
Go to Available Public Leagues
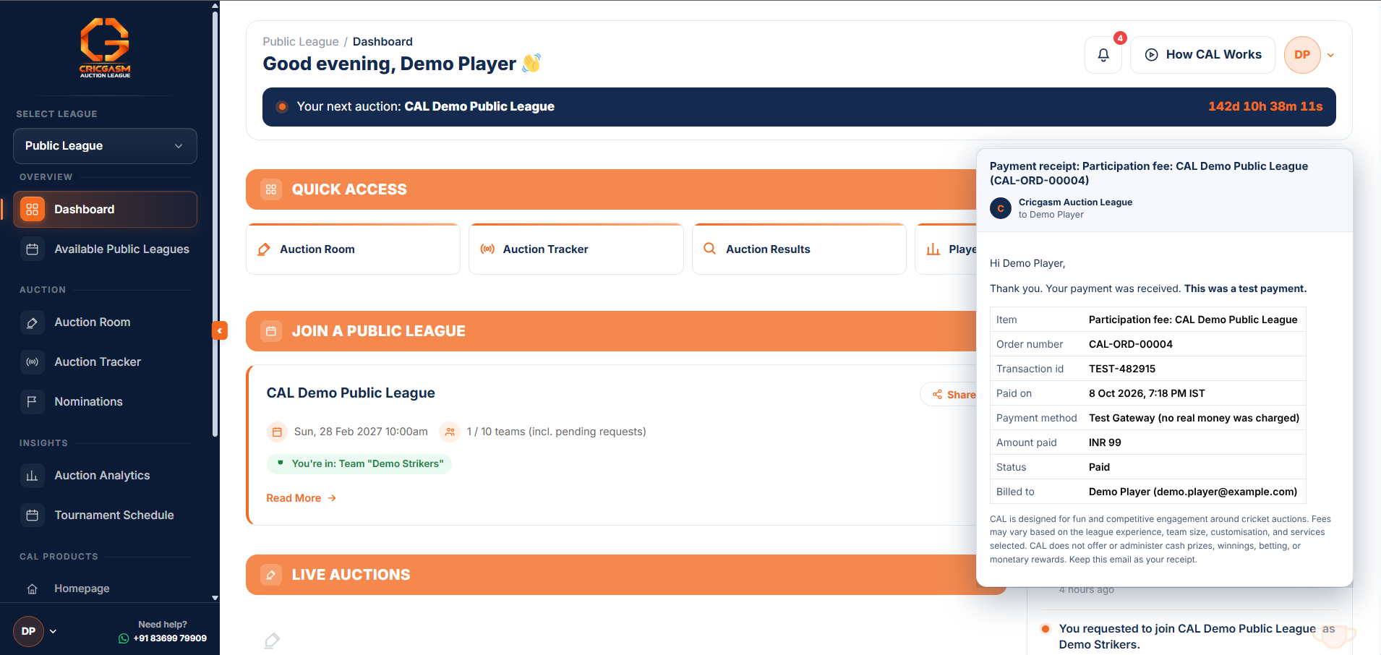coord(105,249)
